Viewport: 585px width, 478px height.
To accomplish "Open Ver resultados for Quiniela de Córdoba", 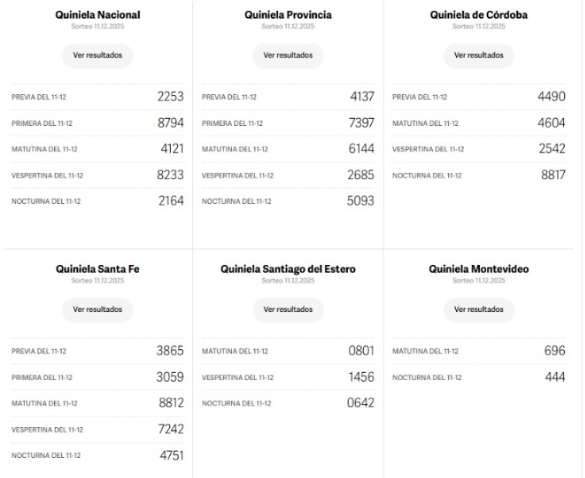I will [478, 56].
